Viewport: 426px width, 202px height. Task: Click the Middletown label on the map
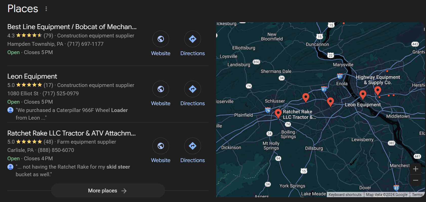[x=398, y=116]
